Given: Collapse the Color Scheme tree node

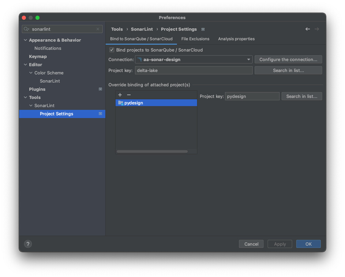Looking at the screenshot, I should coord(31,73).
